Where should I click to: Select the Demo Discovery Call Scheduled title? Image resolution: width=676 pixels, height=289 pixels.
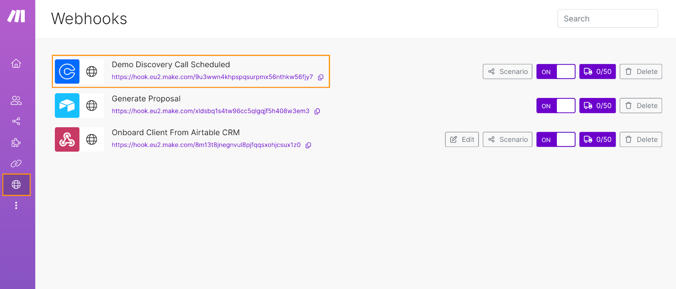click(x=171, y=65)
